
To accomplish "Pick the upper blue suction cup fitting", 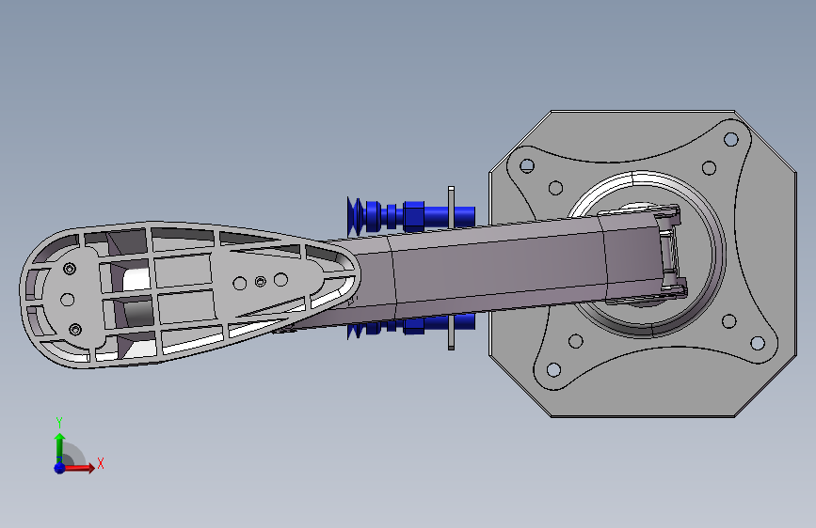I will click(x=410, y=215).
